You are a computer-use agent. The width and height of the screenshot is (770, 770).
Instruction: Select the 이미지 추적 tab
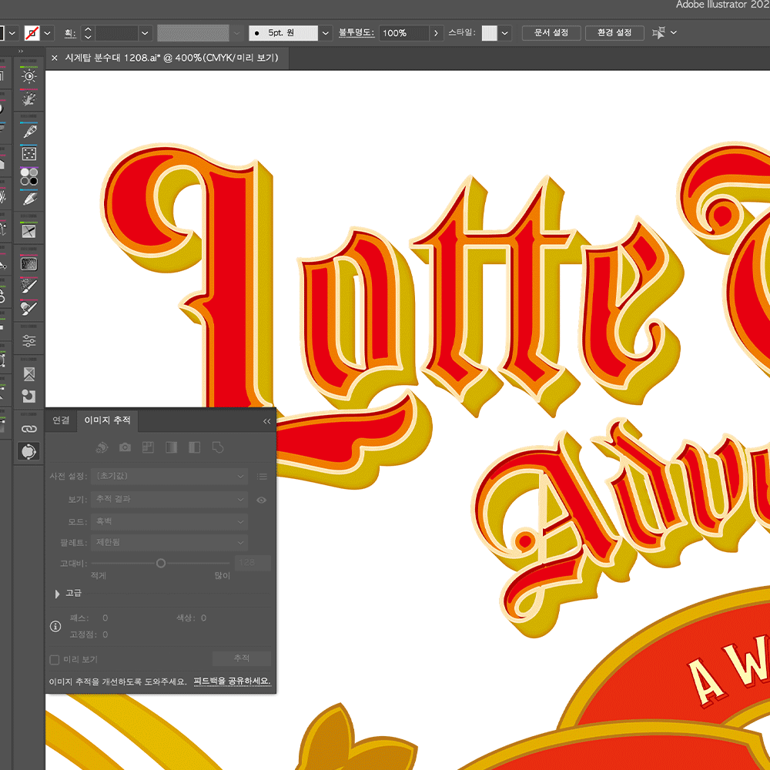(107, 420)
